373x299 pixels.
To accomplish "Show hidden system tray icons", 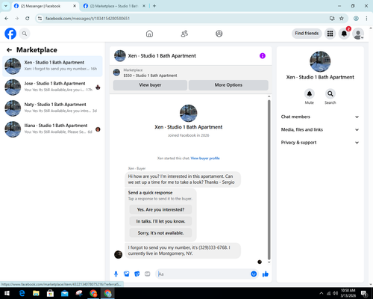I will tap(322, 293).
